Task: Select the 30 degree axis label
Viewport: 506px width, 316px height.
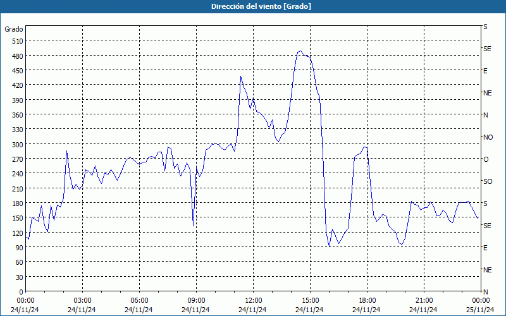Action: click(20, 277)
